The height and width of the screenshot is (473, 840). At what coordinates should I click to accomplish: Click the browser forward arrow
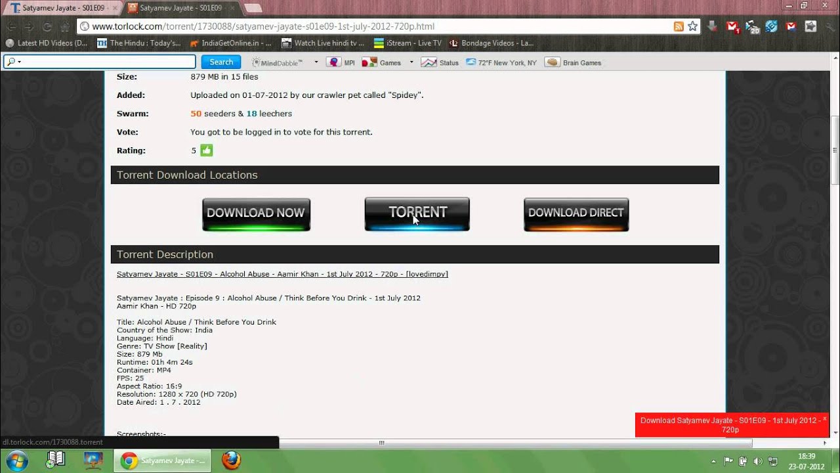[x=29, y=27]
